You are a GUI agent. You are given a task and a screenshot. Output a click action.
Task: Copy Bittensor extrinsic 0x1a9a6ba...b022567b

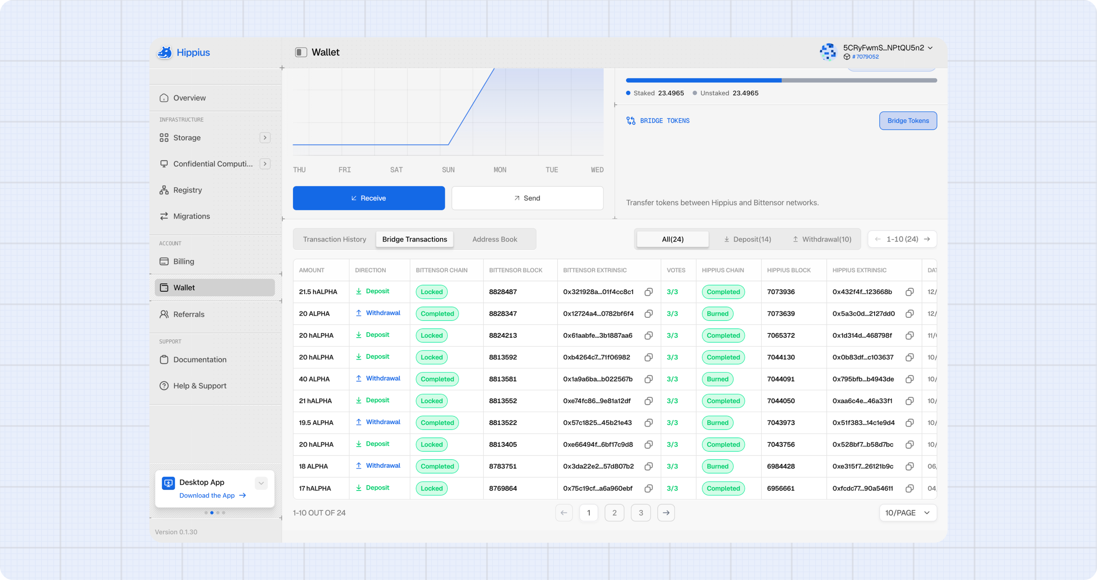pos(648,379)
